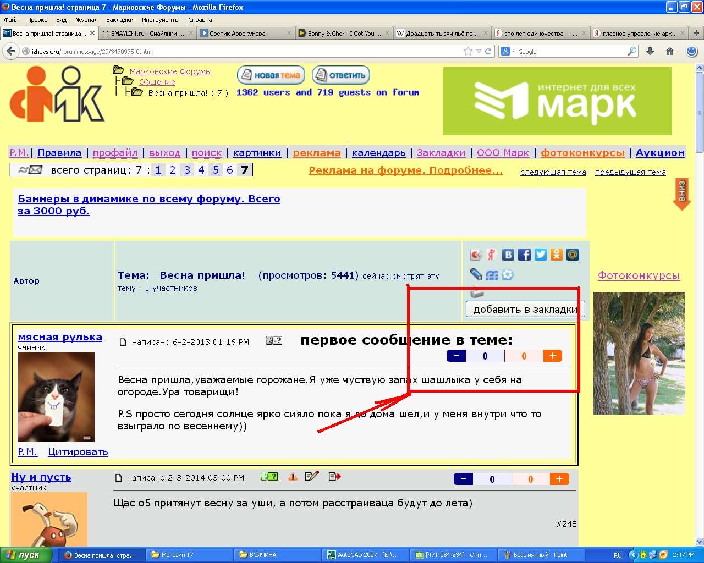This screenshot has width=704, height=563.
Task: Open the Инструменты menu
Action: click(161, 20)
